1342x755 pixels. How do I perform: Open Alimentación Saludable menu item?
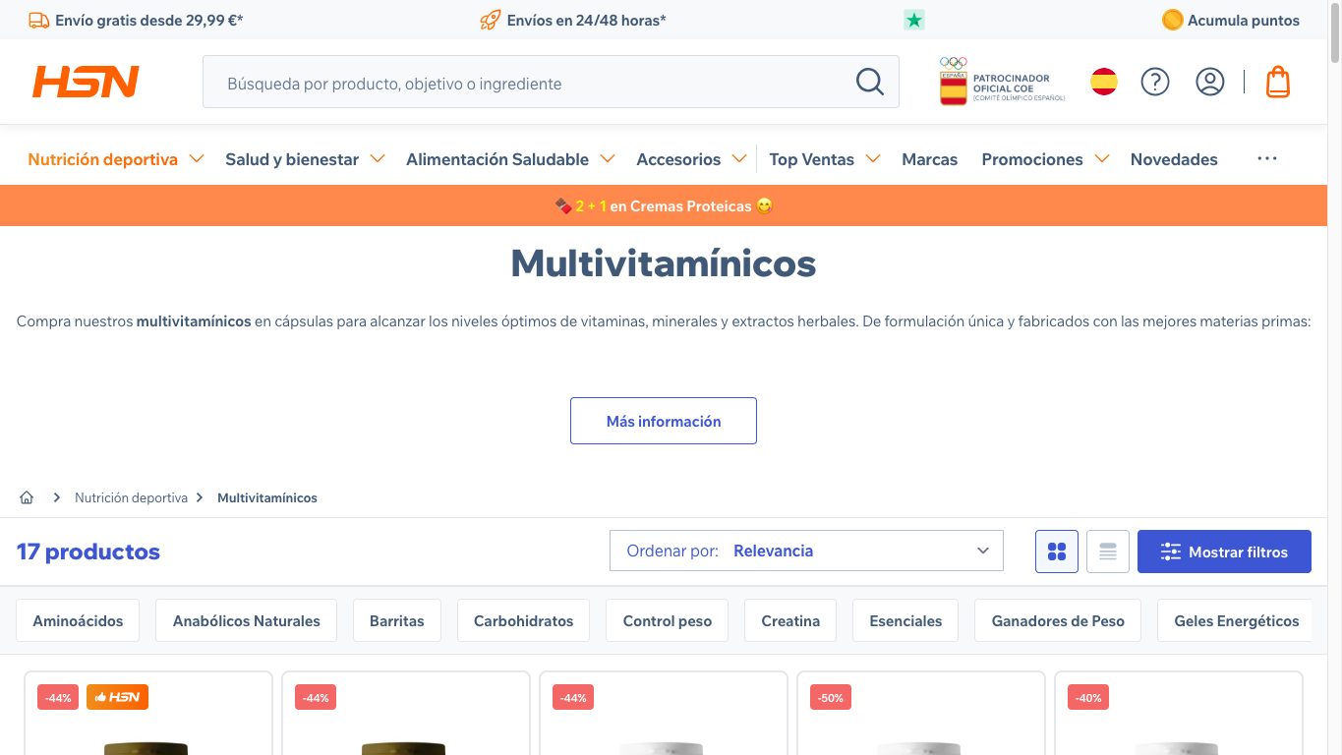497,159
